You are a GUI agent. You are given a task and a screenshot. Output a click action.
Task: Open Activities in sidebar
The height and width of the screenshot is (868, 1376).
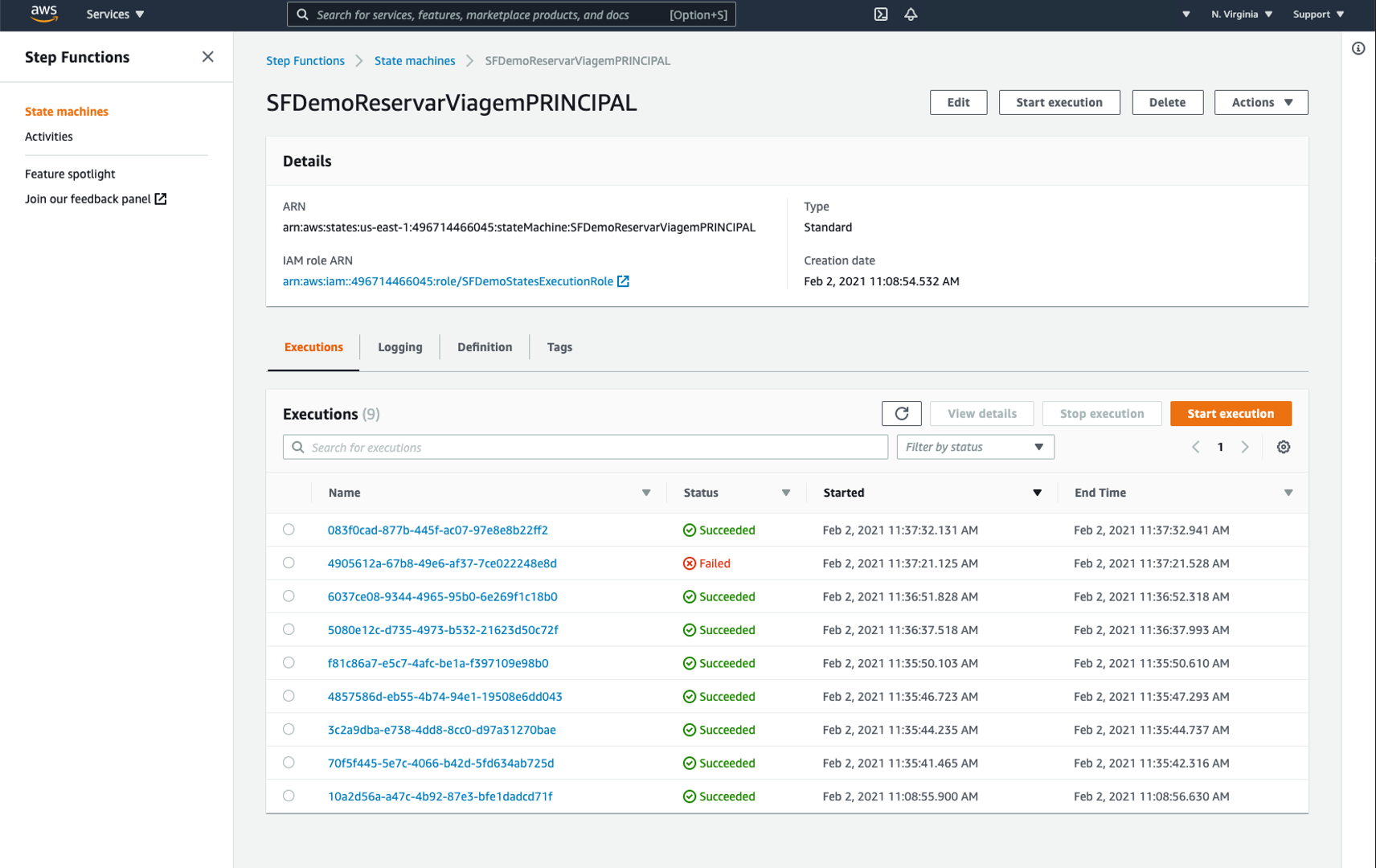49,137
